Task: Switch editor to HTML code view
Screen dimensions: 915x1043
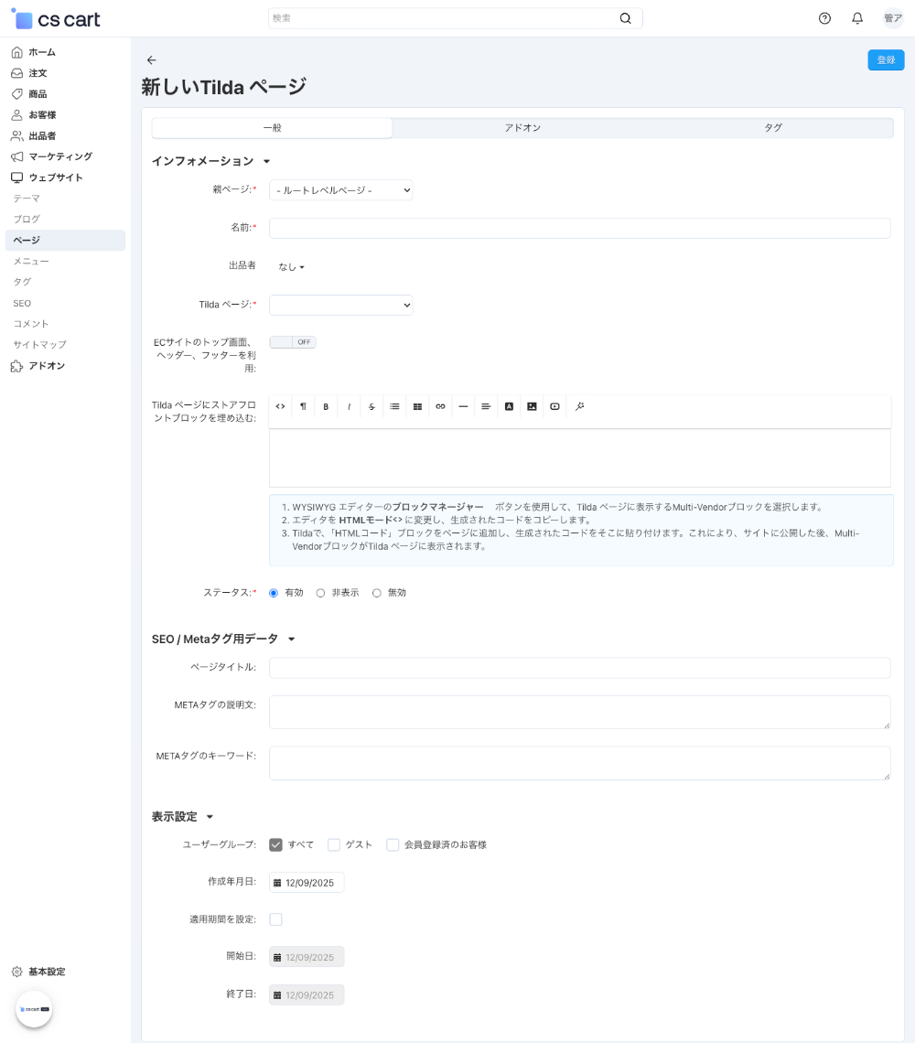Action: click(x=280, y=406)
